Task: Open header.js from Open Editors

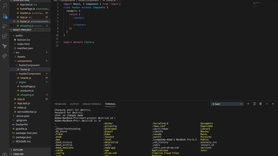Action: click(30, 13)
